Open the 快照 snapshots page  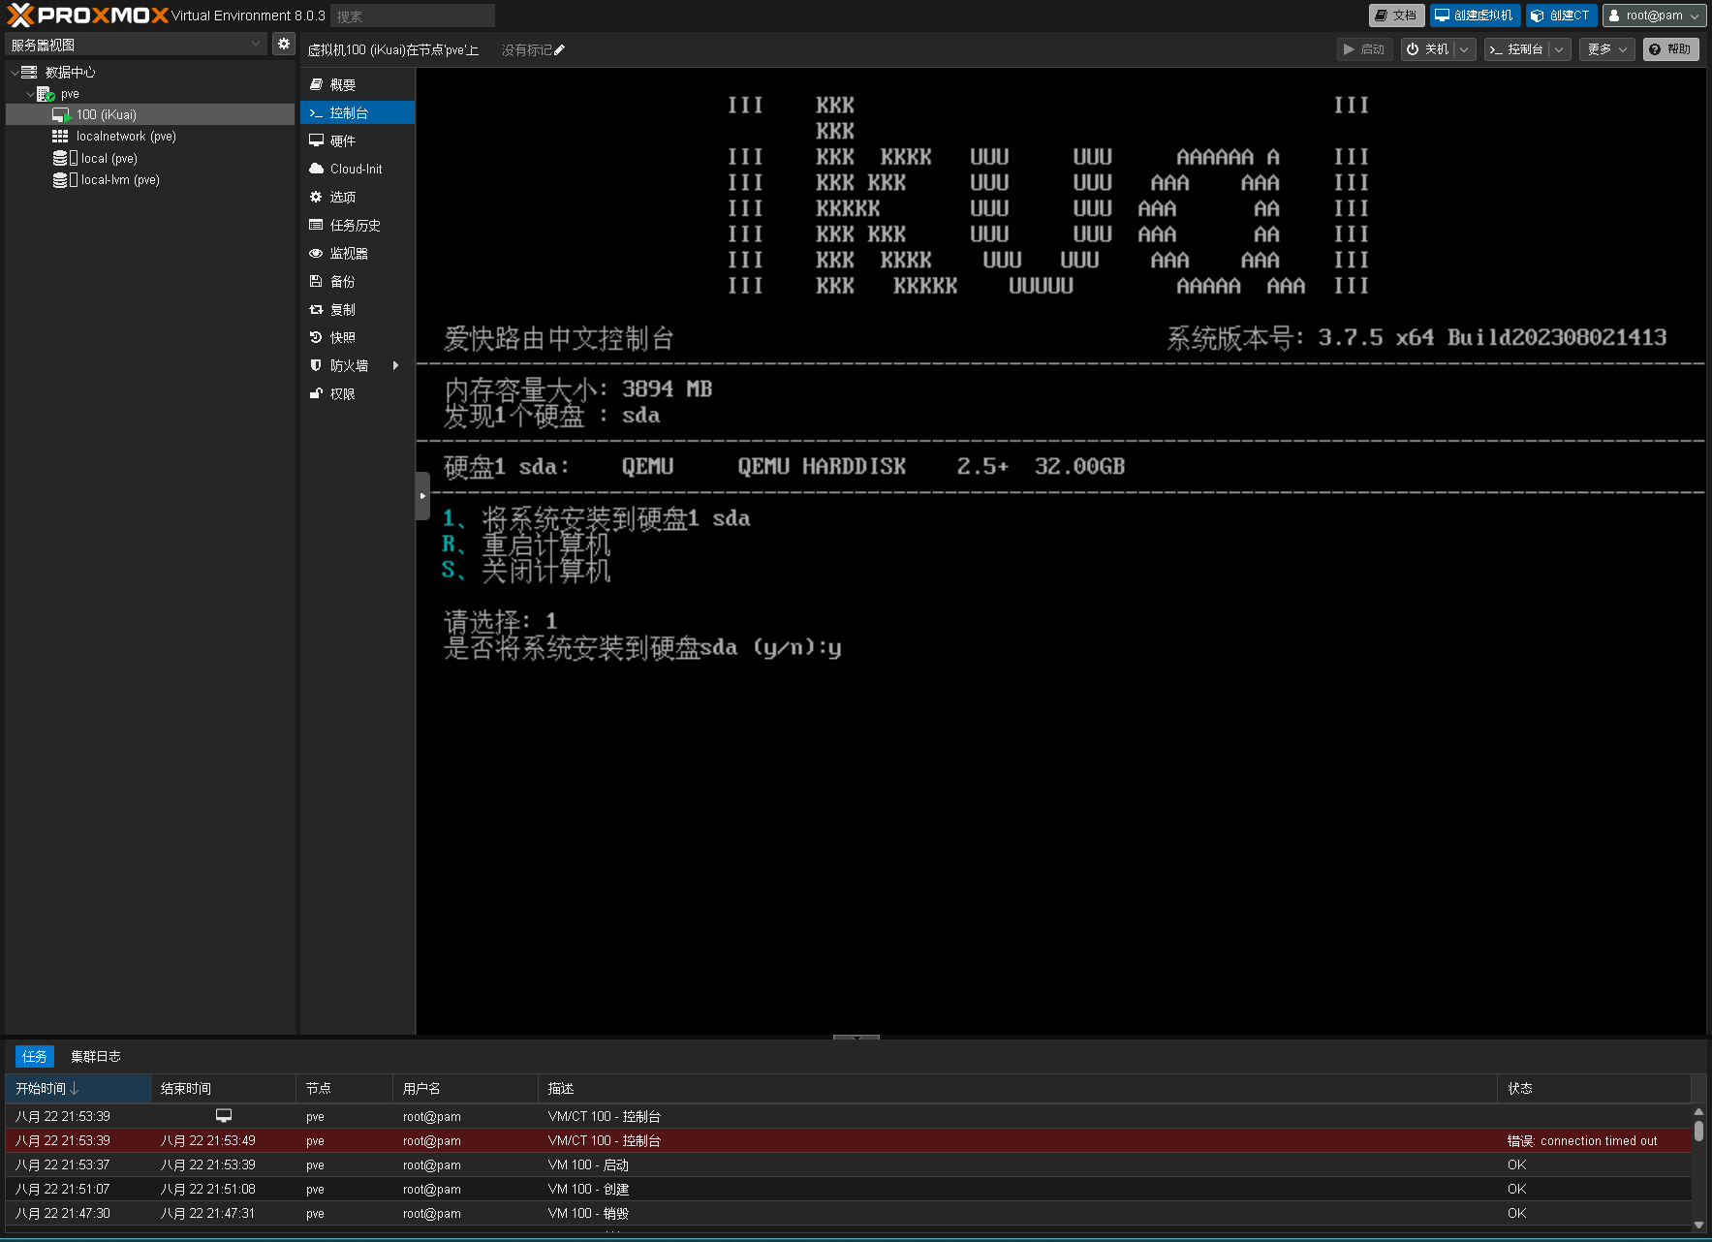(342, 338)
